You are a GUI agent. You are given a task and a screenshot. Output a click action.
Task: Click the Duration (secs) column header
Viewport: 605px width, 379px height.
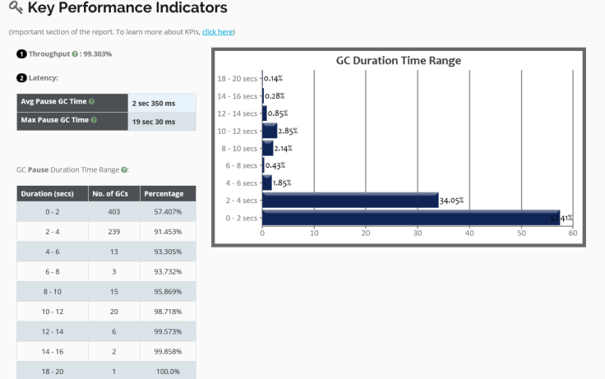click(x=48, y=194)
